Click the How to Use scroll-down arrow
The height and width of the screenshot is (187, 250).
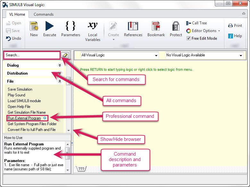[68, 170]
